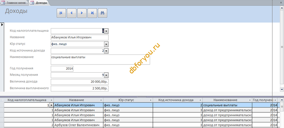Click the form pane scrollbar up arrow
Screen dimensions: 284x128
[x=282, y=8]
